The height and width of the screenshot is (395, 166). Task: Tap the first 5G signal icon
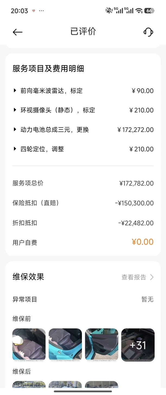pos(118,11)
